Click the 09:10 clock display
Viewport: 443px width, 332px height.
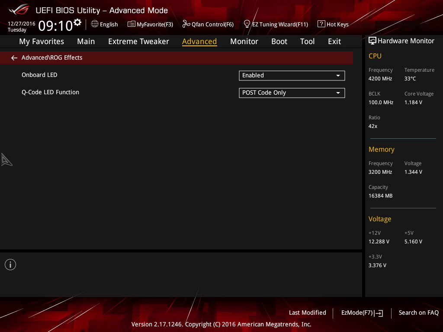[x=55, y=26]
